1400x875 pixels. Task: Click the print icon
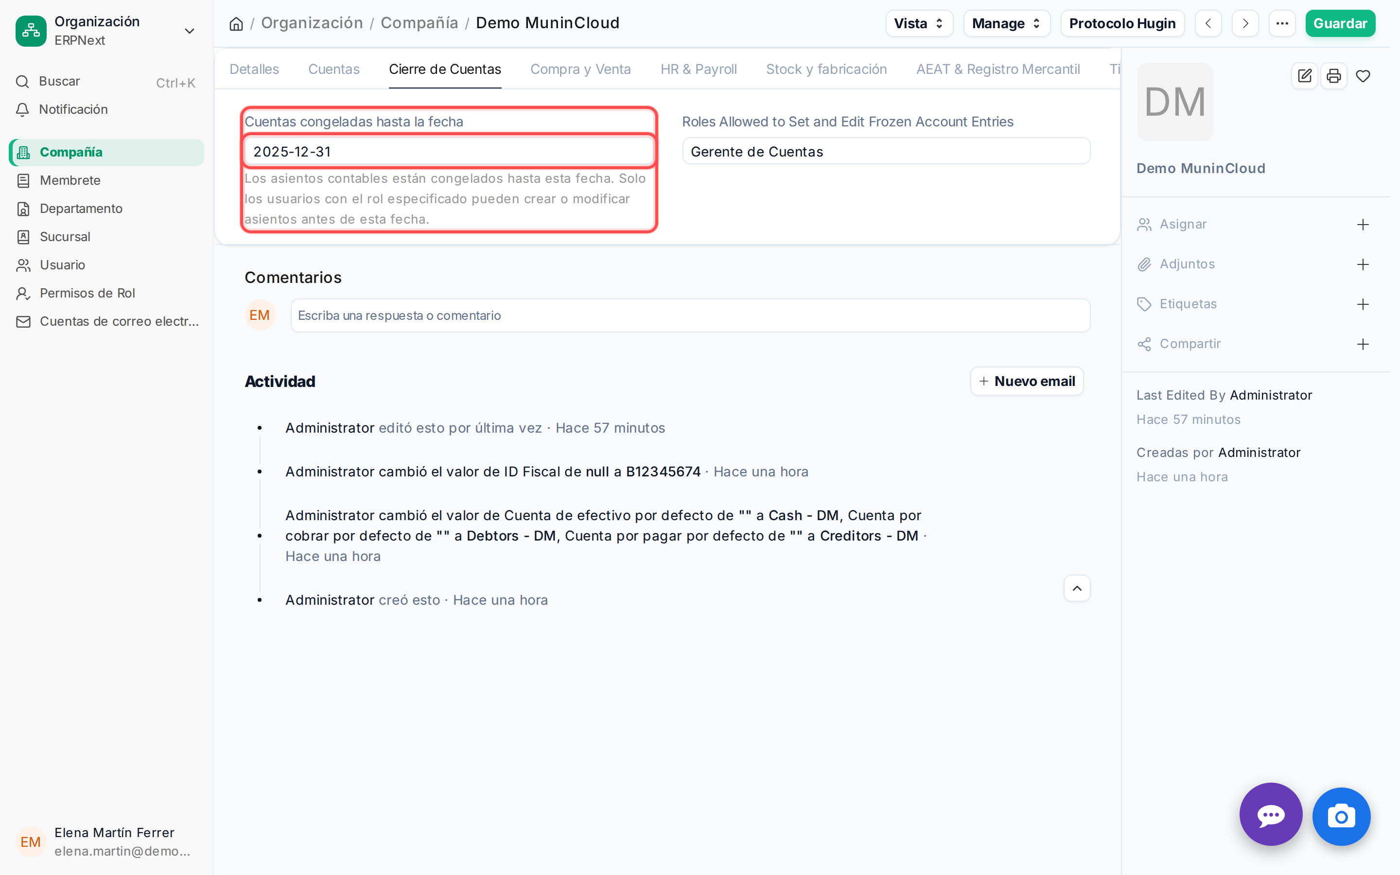pos(1333,76)
